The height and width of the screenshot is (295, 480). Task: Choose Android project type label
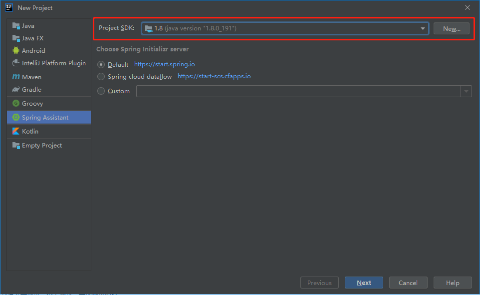tap(33, 51)
